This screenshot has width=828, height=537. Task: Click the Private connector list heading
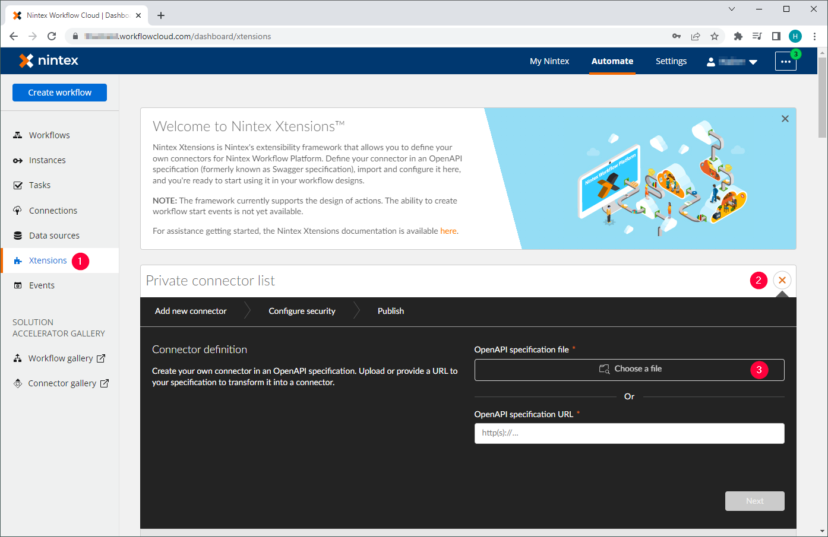pos(210,281)
